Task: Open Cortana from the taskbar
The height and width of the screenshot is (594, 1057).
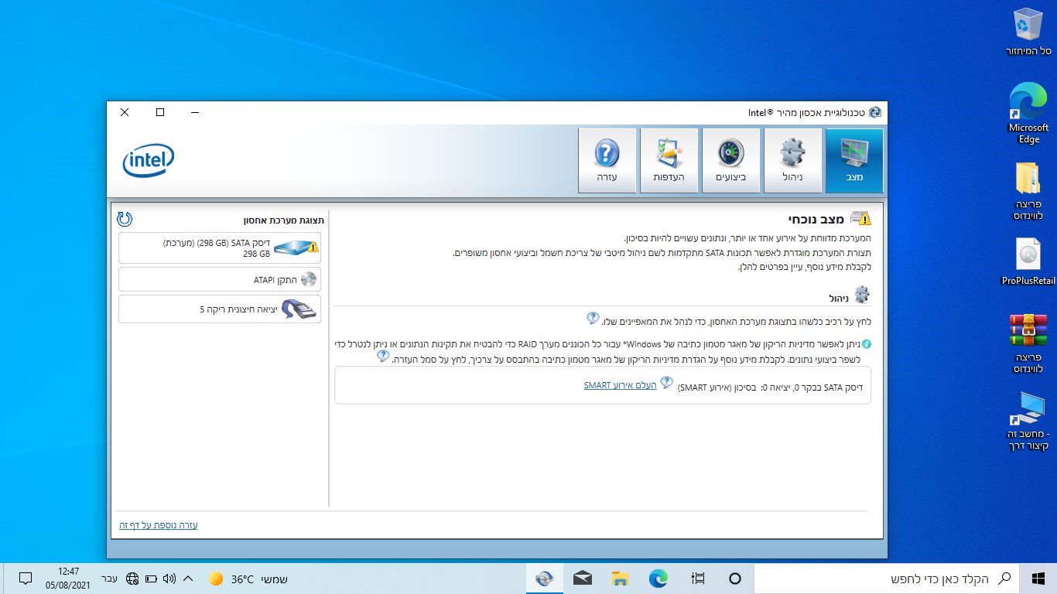Action: coord(735,579)
